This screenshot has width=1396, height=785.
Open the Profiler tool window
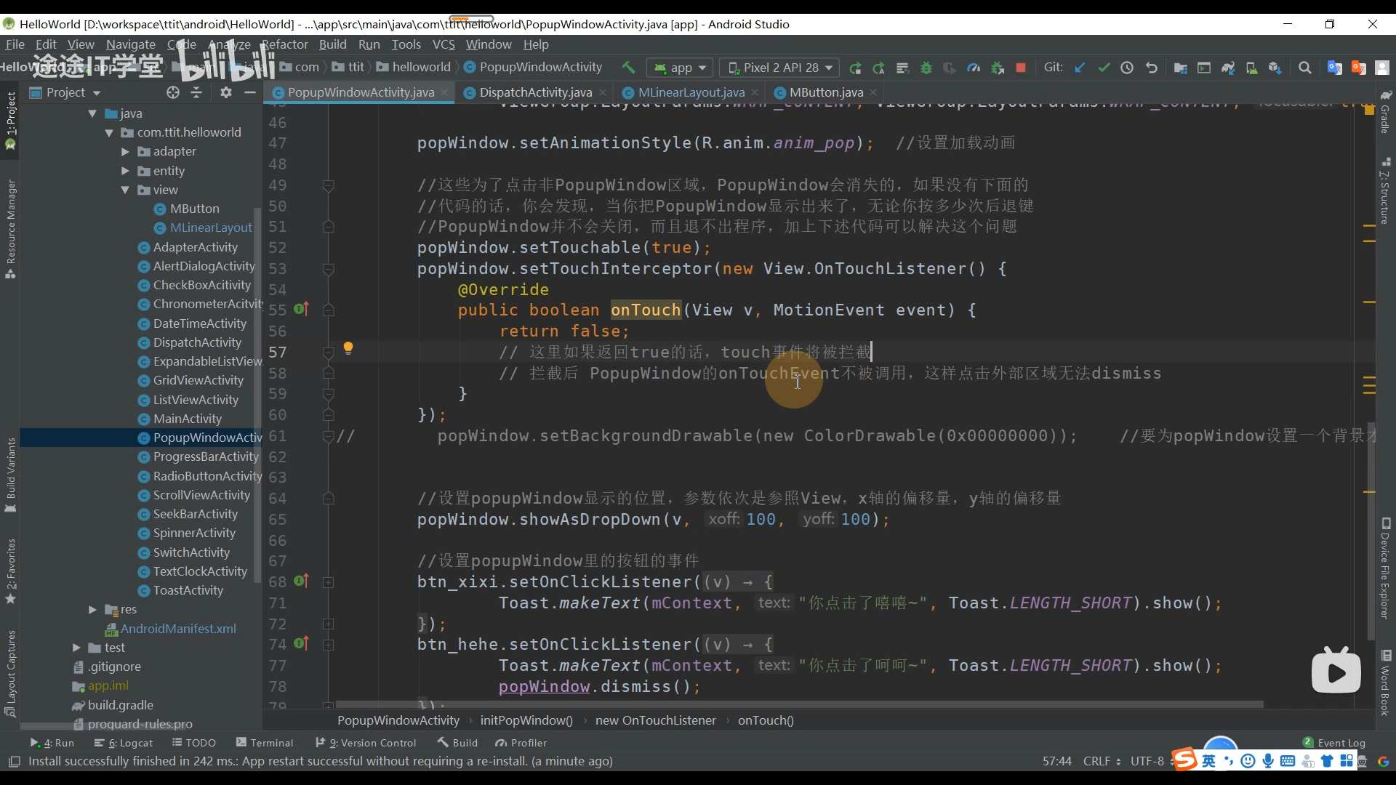point(521,743)
